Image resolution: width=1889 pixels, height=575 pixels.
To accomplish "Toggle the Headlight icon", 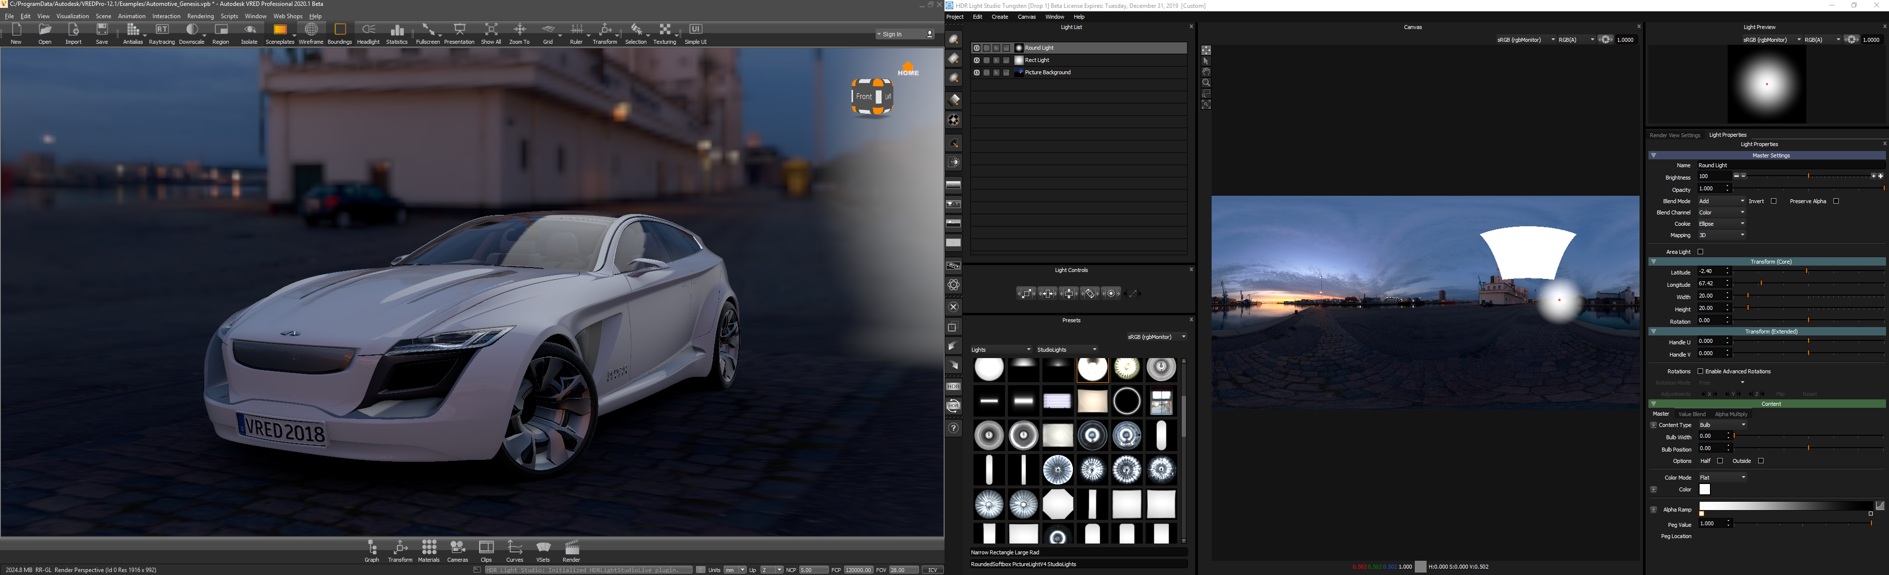I will coord(368,33).
